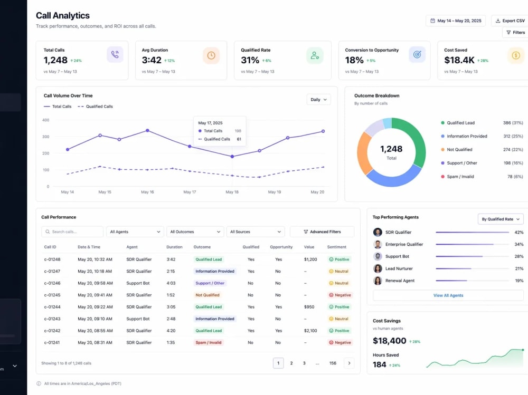Click the Support / Other outcome badge

pos(210,283)
